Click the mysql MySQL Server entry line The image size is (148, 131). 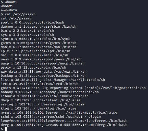pyautogui.click(x=59, y=113)
